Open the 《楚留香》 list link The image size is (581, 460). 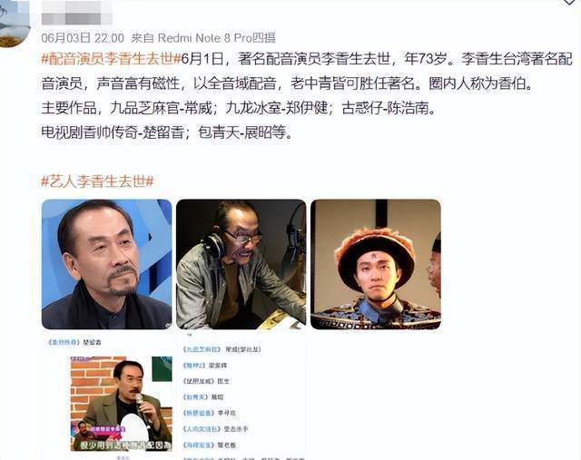point(200,413)
